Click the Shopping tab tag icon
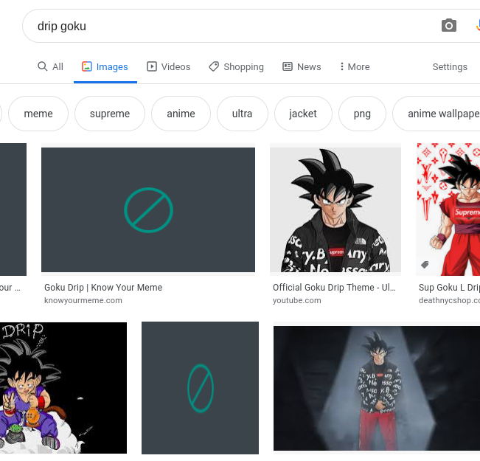The height and width of the screenshot is (461, 480). (214, 66)
